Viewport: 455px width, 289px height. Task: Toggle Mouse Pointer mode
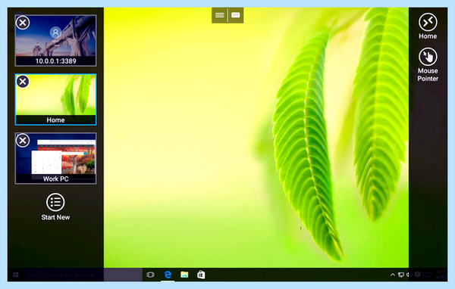pos(428,64)
